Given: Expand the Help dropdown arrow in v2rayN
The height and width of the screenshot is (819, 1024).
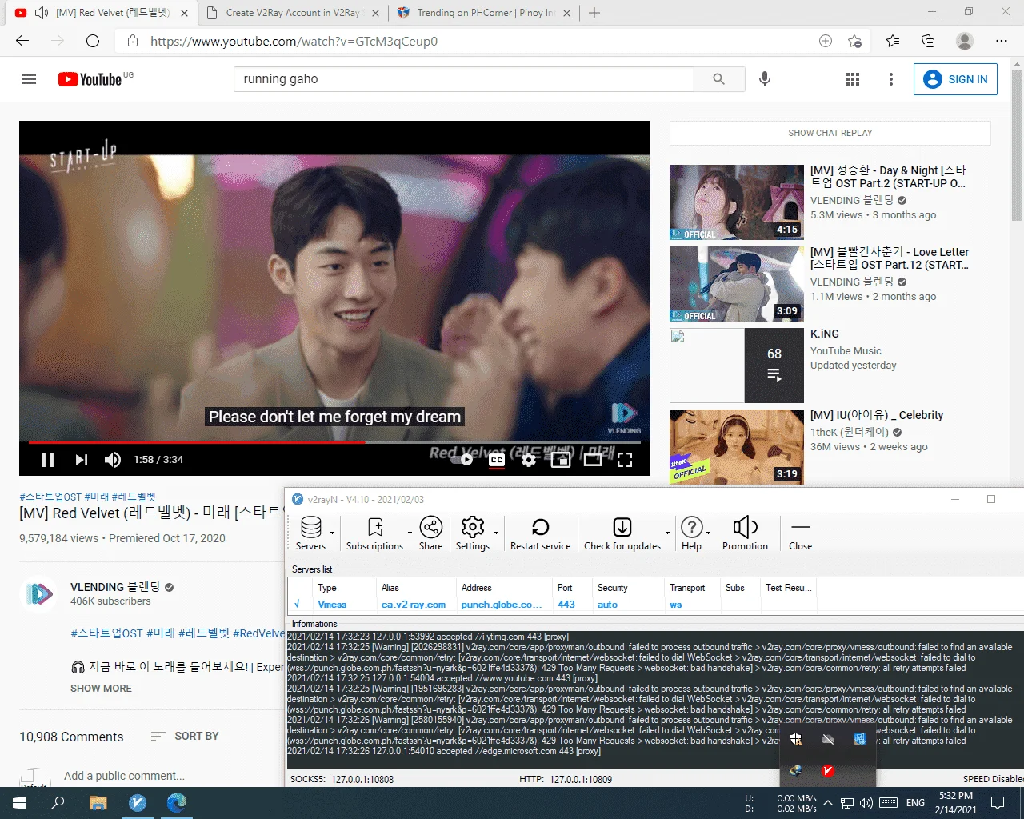Looking at the screenshot, I should click(708, 533).
